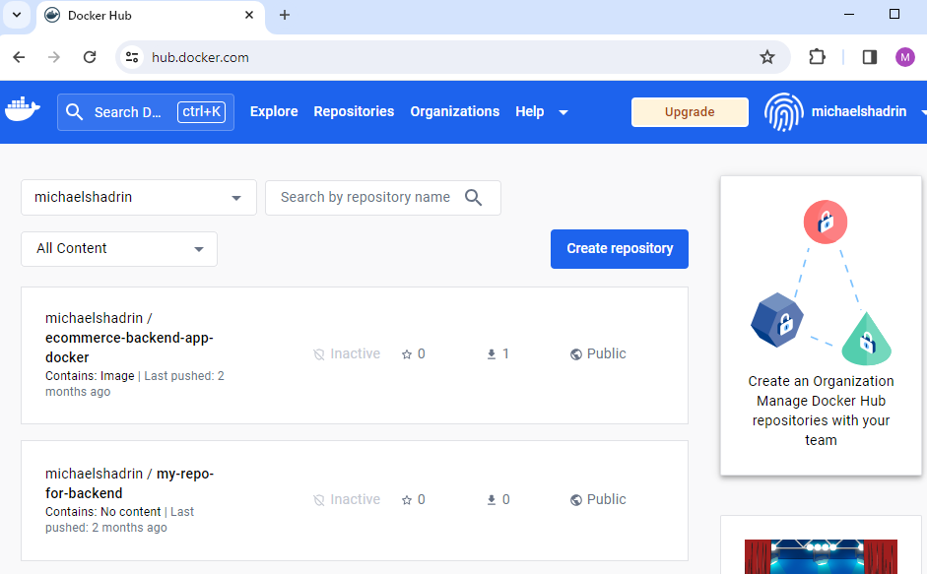Click the Docker whale logo
This screenshot has height=574, width=927.
[x=23, y=110]
